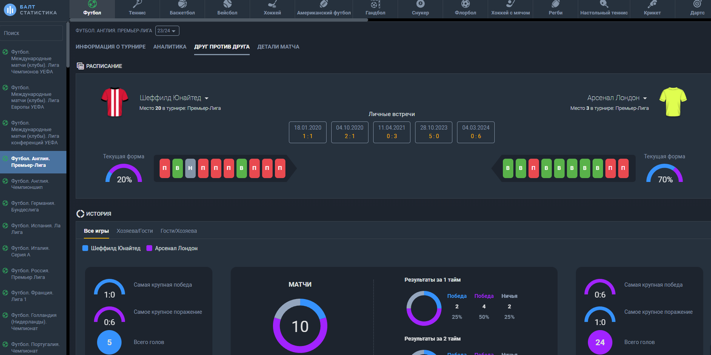This screenshot has width=711, height=355.
Task: Click ball icon beside Германия Бундеслига
Action: point(5,203)
